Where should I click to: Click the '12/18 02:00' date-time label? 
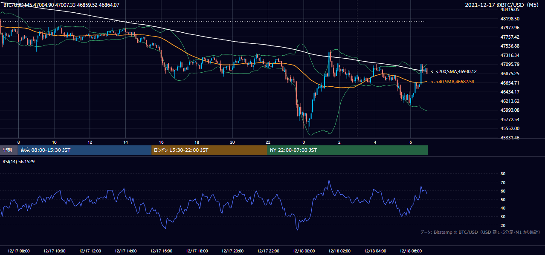[339, 251]
